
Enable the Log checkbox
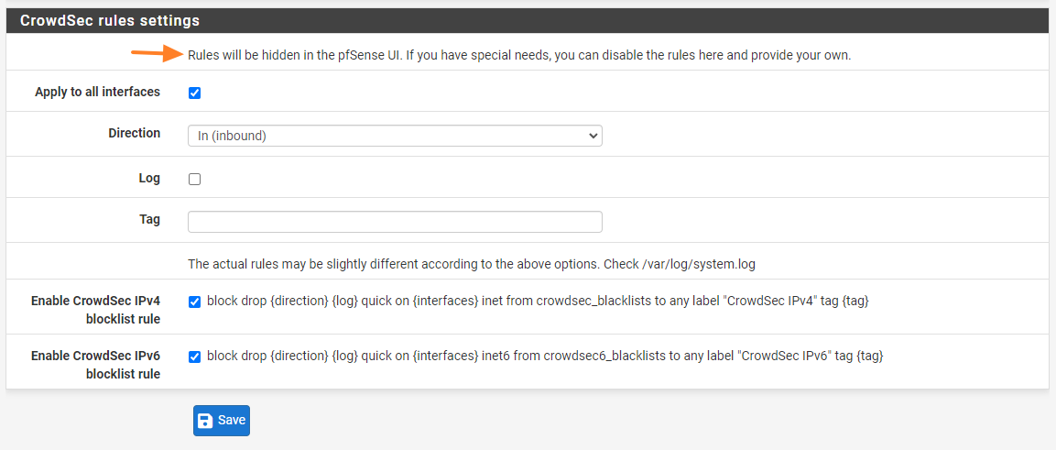click(x=194, y=180)
